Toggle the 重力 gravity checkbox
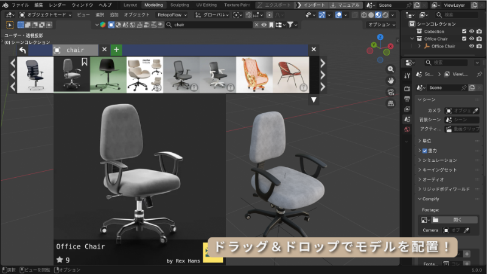Image resolution: width=487 pixels, height=274 pixels. point(424,150)
